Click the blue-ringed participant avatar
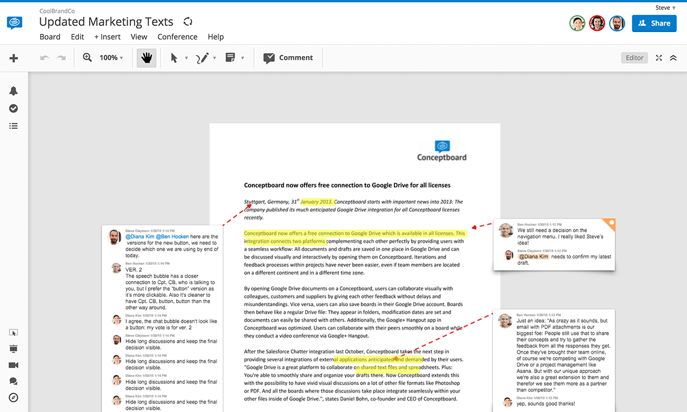The image size is (687, 412). [x=617, y=23]
